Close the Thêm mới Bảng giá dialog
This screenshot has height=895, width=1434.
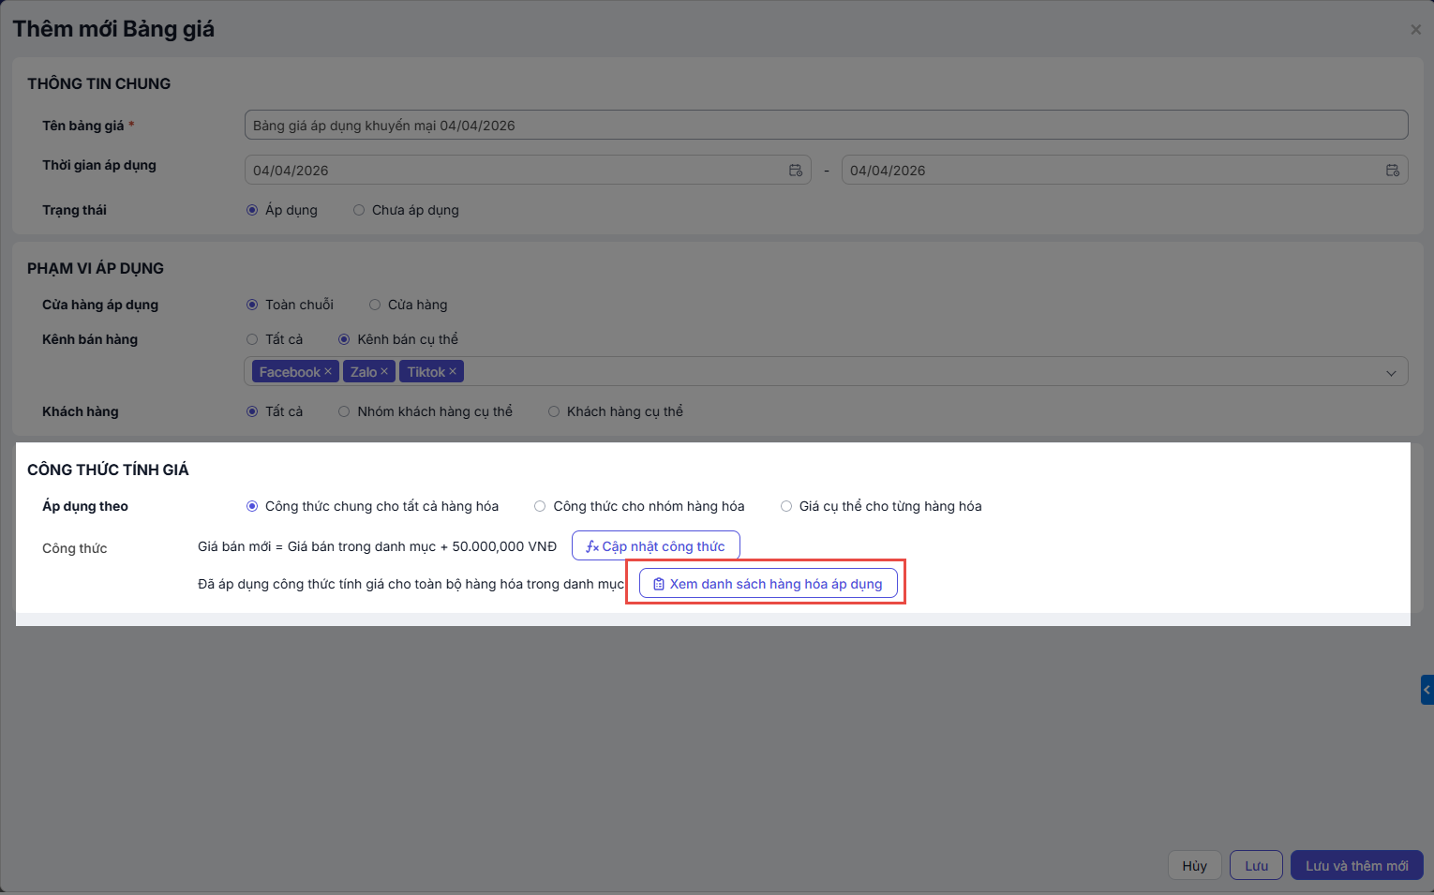pyautogui.click(x=1415, y=30)
